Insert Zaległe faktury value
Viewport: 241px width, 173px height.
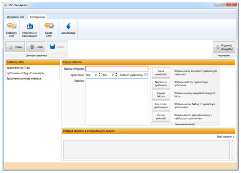coord(161,95)
